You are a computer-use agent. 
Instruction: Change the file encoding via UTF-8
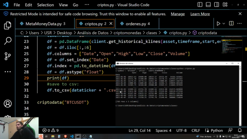(x=181, y=131)
